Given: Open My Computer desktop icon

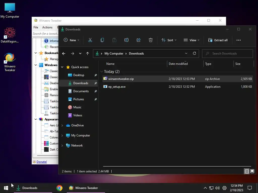Looking at the screenshot, I should click(x=10, y=11).
